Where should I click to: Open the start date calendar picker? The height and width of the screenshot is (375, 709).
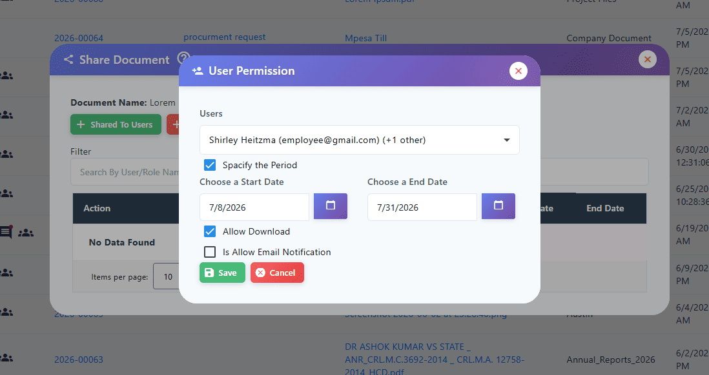[331, 206]
